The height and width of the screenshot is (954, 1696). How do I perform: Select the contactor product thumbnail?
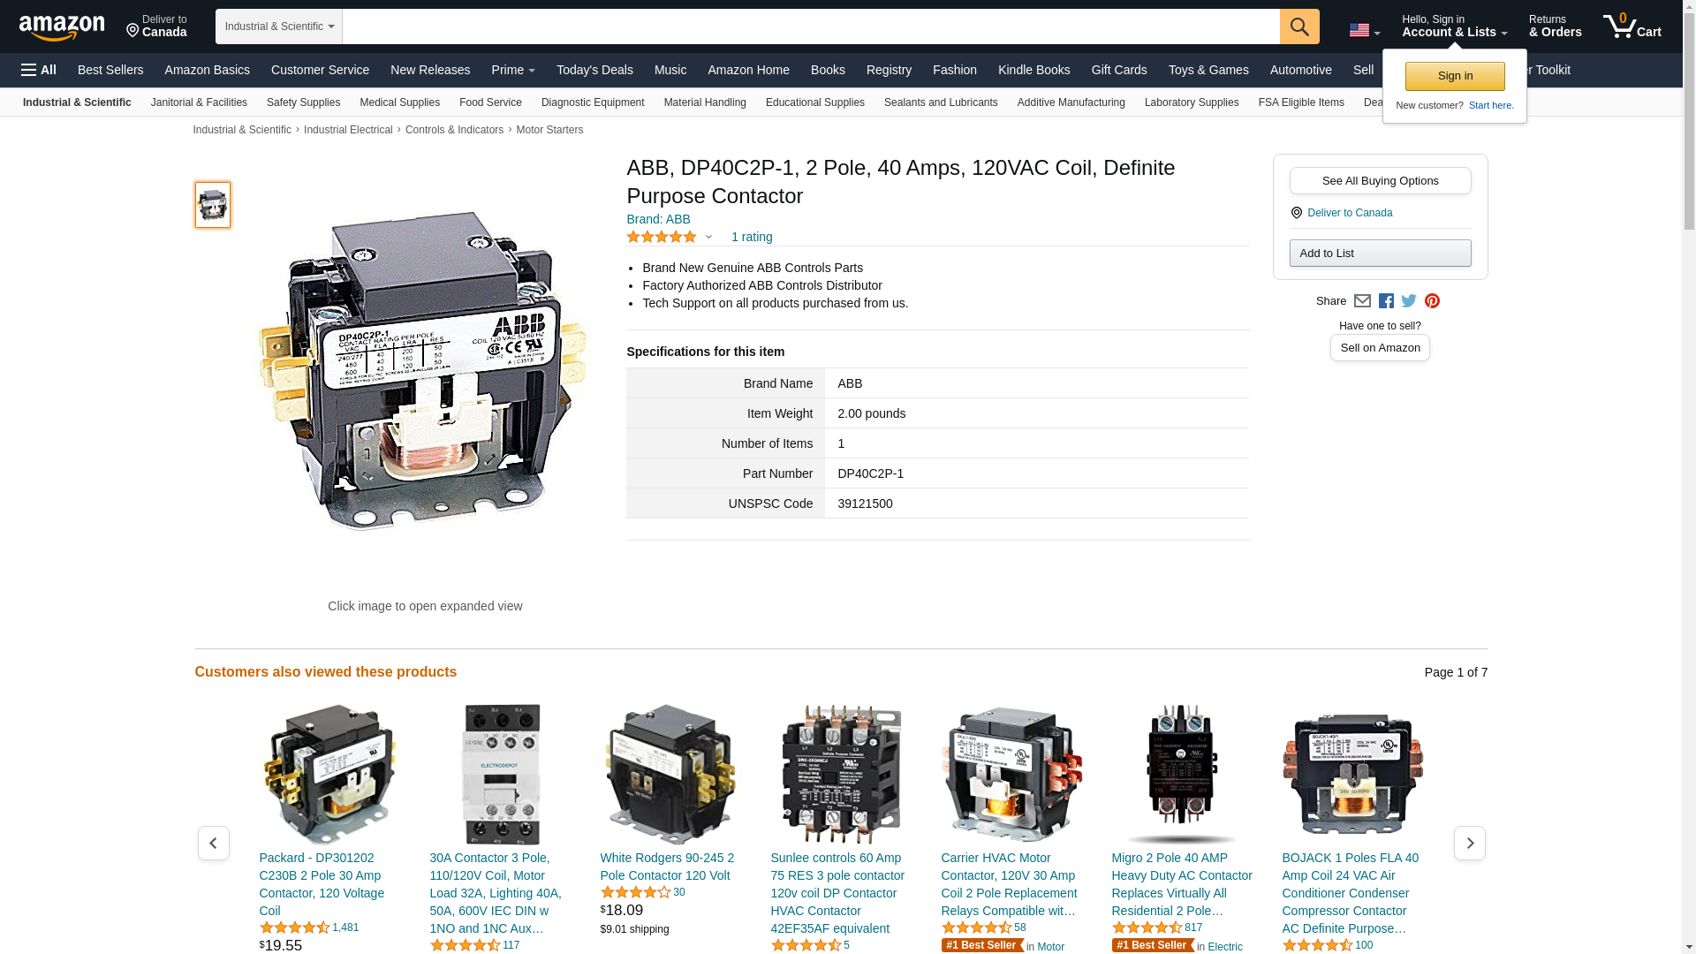(213, 205)
